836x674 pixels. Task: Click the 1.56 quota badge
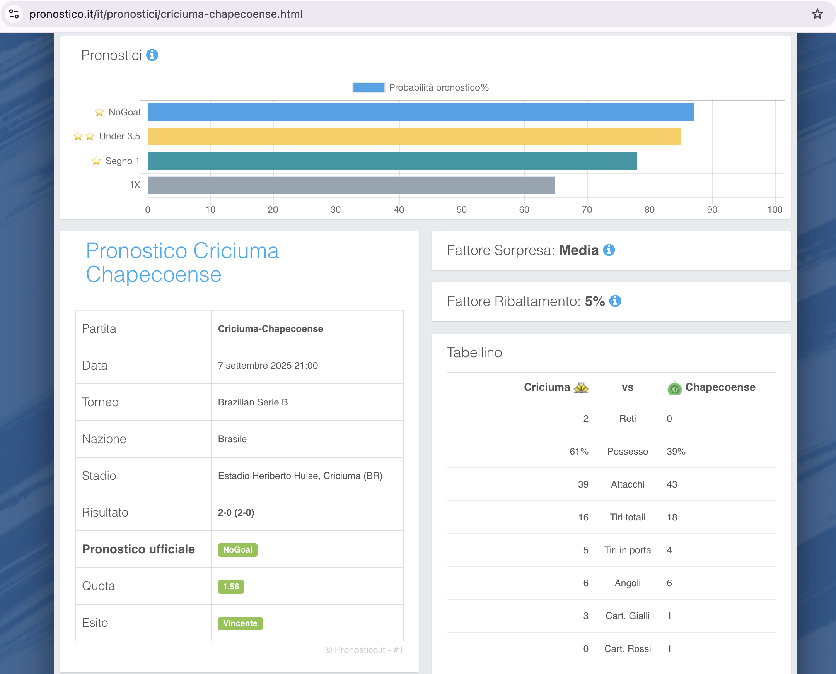click(x=231, y=586)
